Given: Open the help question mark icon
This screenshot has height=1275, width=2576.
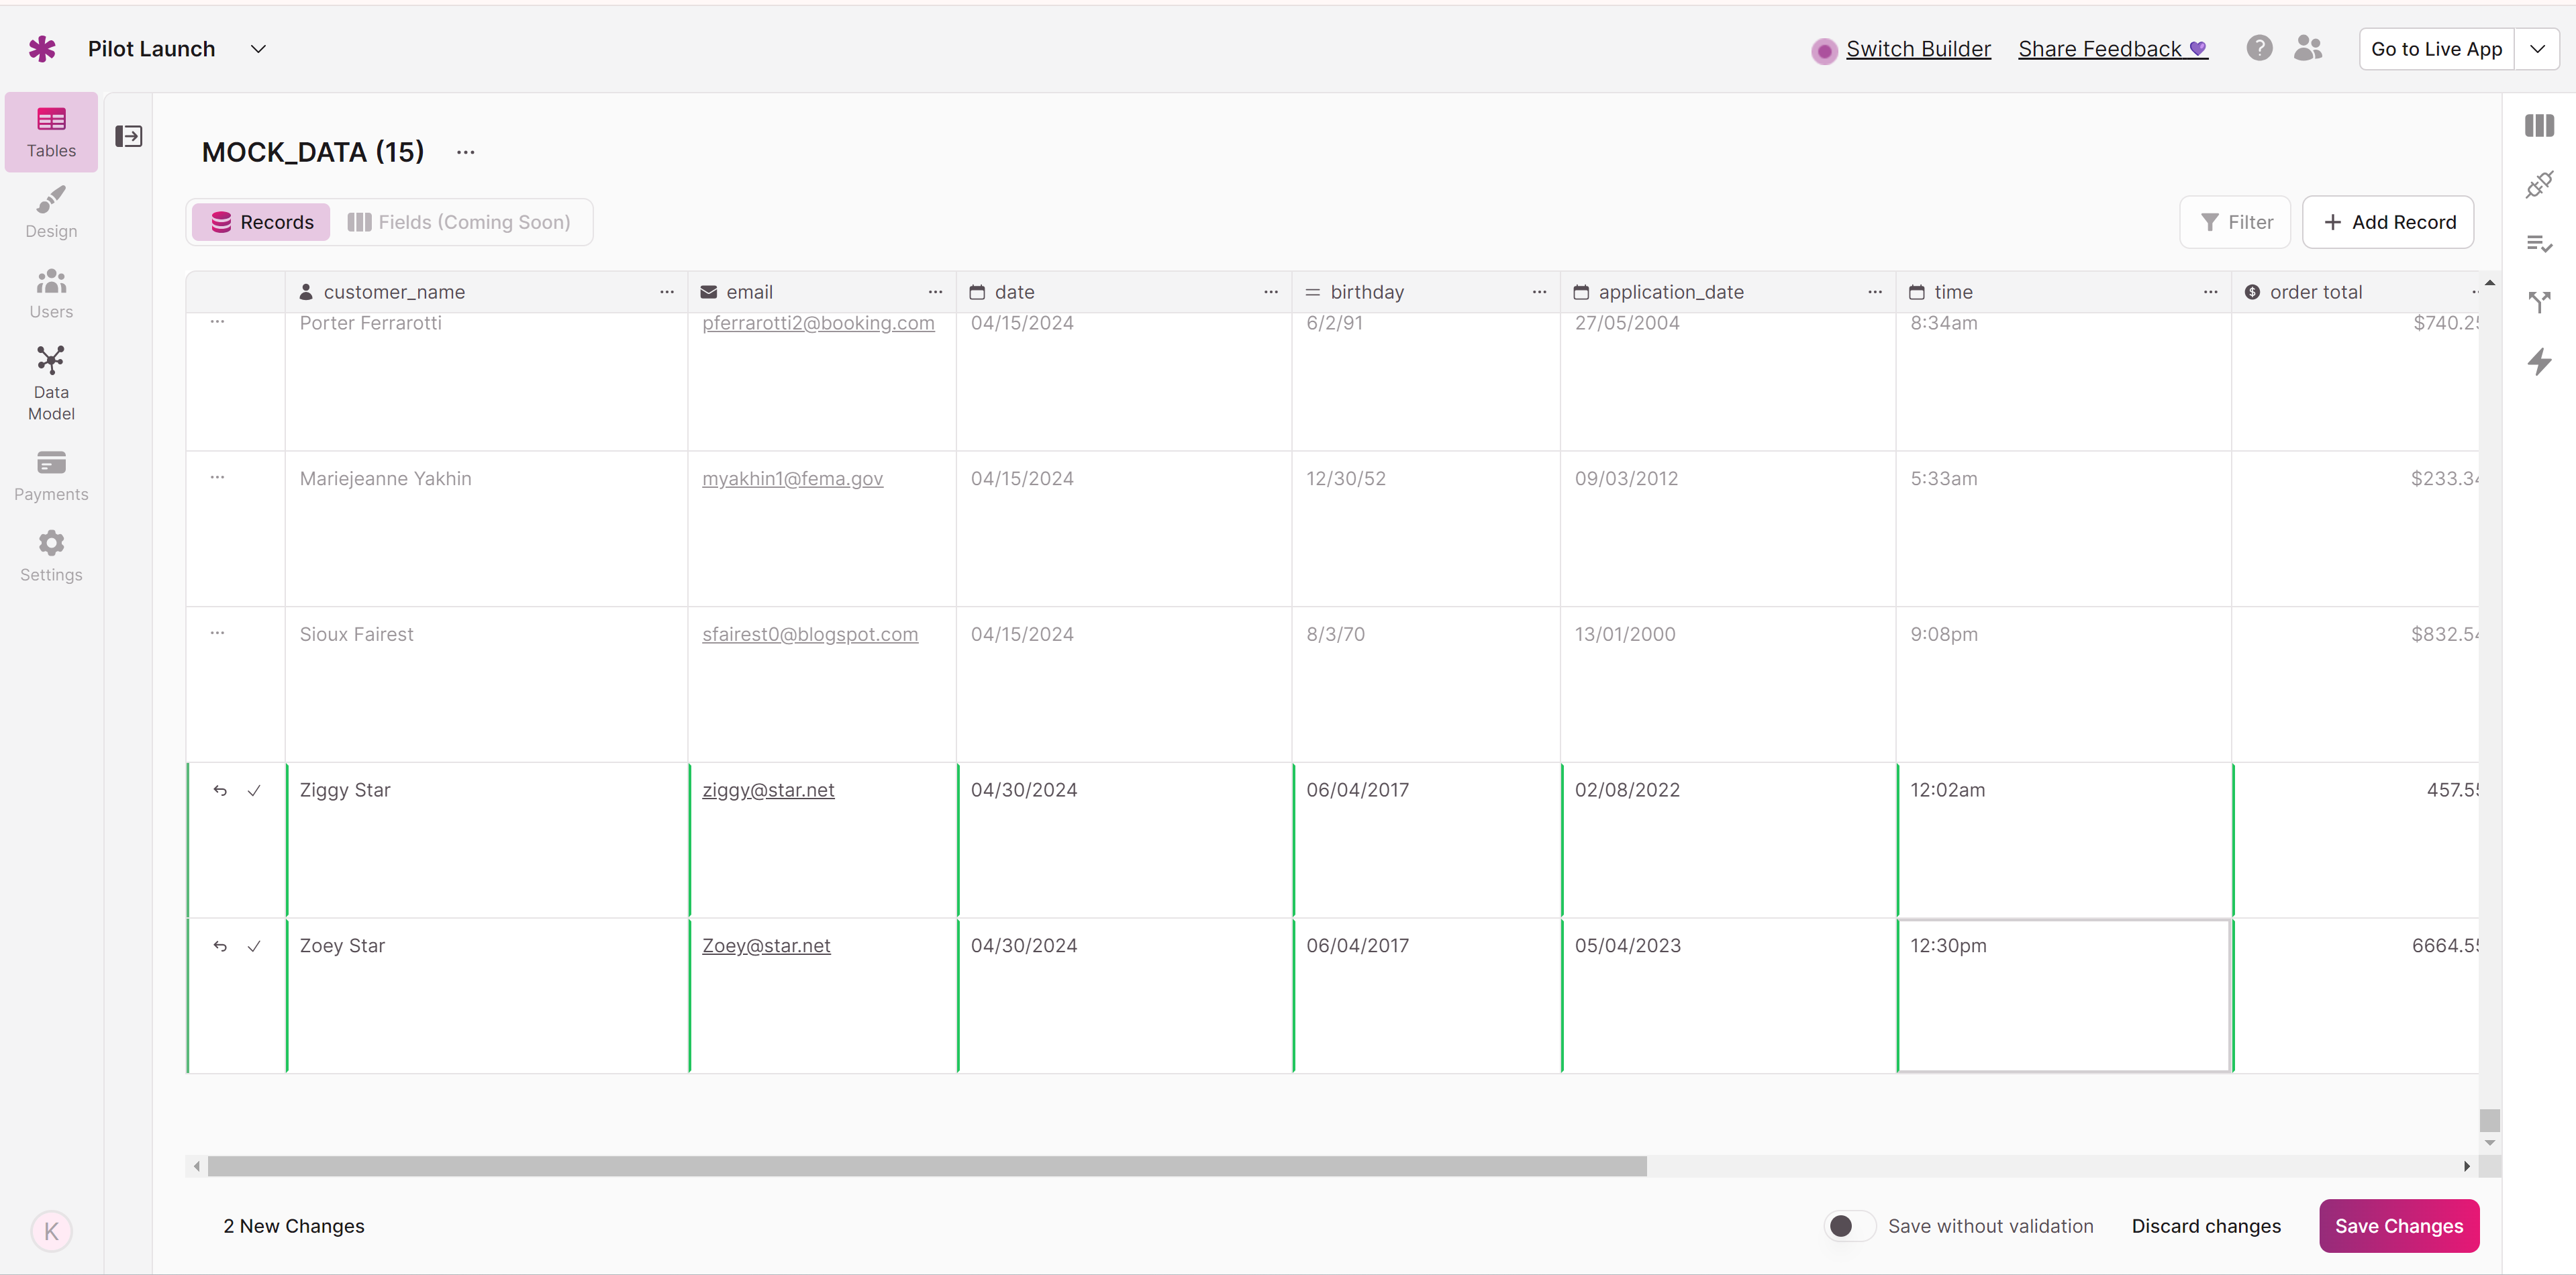Looking at the screenshot, I should pyautogui.click(x=2259, y=48).
